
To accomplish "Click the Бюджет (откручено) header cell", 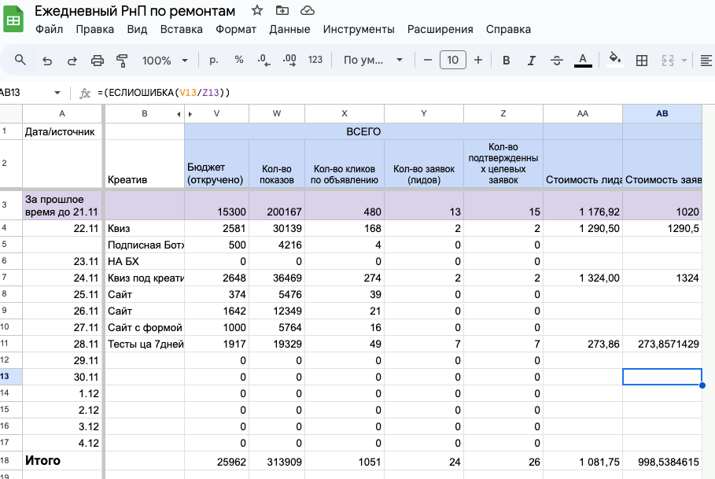I will (216, 164).
